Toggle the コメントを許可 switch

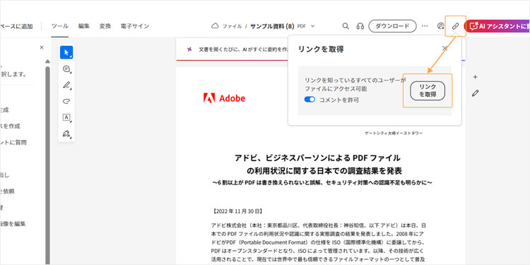[x=310, y=100]
